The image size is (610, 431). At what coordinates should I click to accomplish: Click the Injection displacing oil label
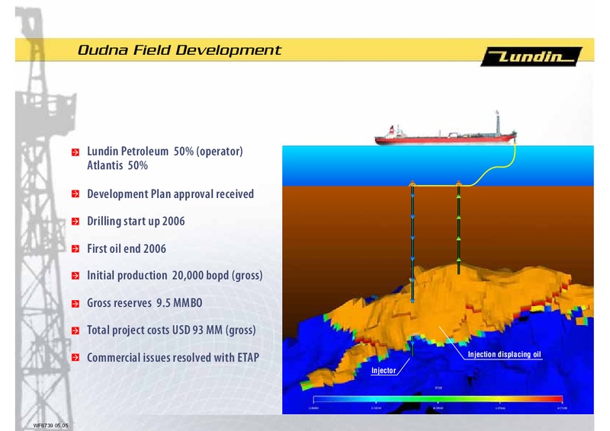504,354
